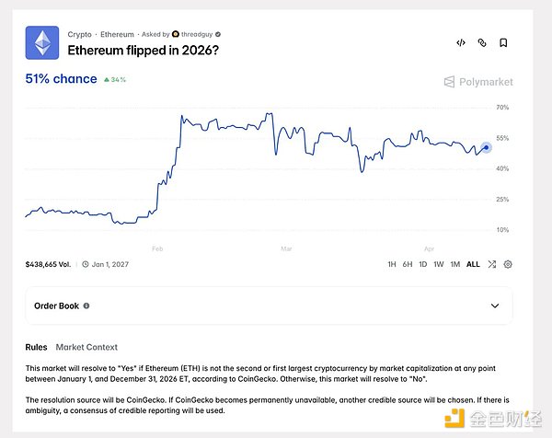Open the chart settings gear

pos(508,264)
